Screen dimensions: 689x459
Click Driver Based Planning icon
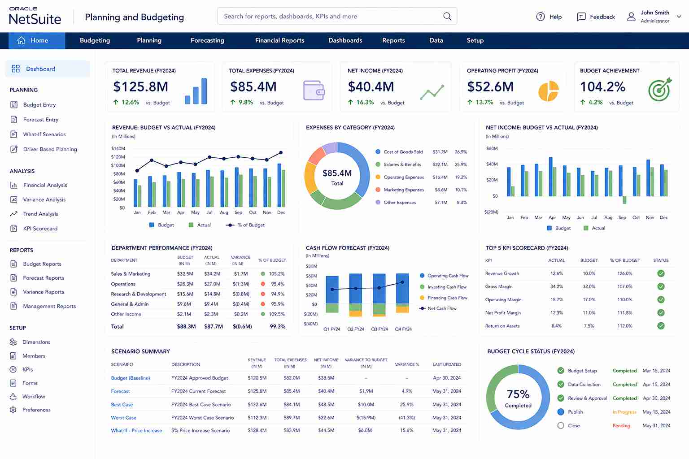click(x=13, y=149)
